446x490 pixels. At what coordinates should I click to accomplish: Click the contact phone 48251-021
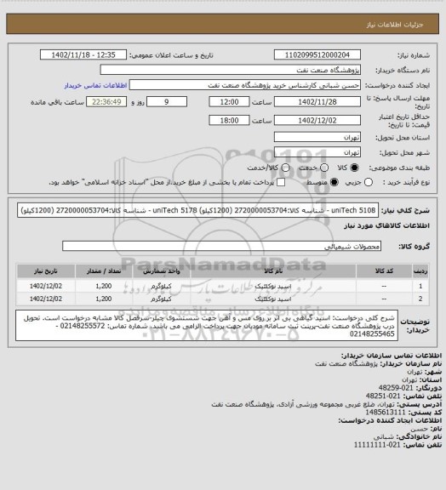click(x=383, y=396)
